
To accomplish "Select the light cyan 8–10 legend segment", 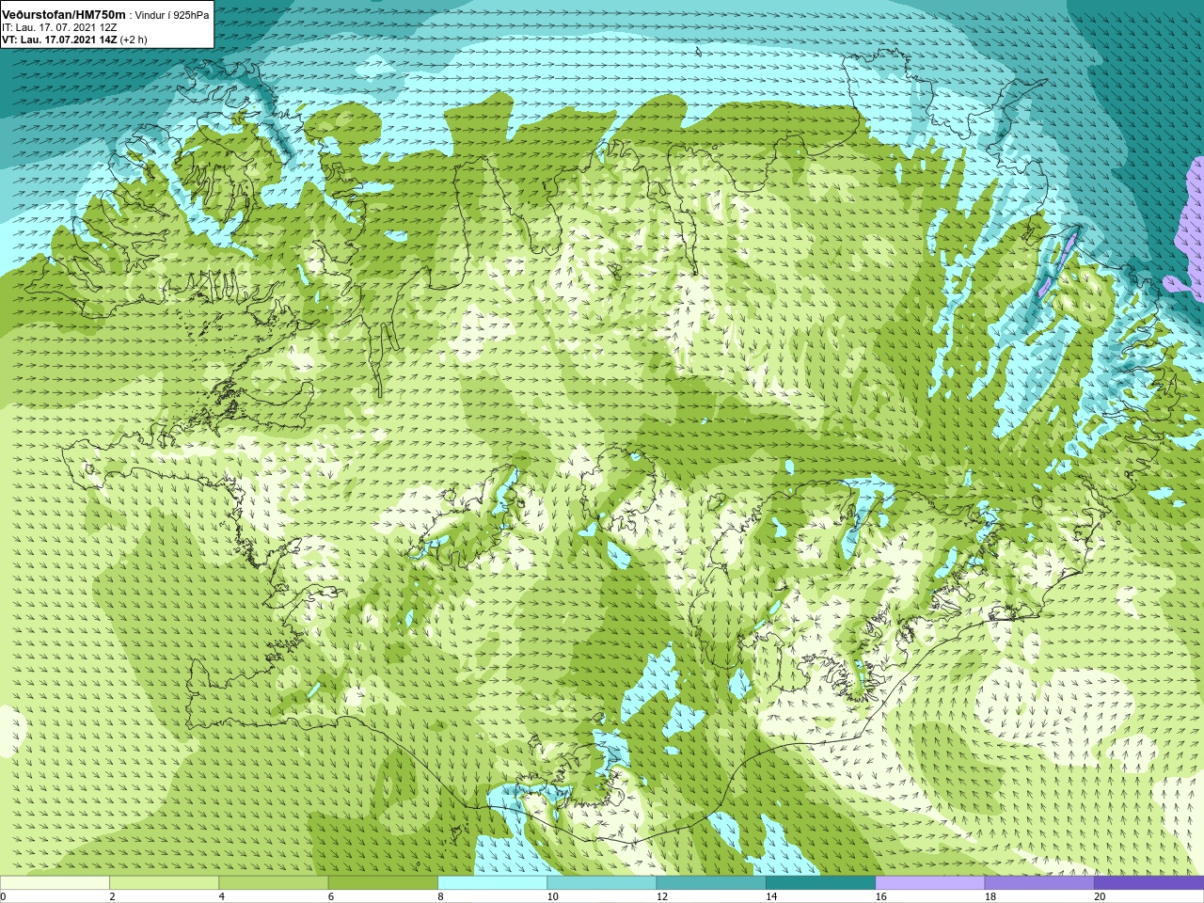I will pyautogui.click(x=492, y=883).
